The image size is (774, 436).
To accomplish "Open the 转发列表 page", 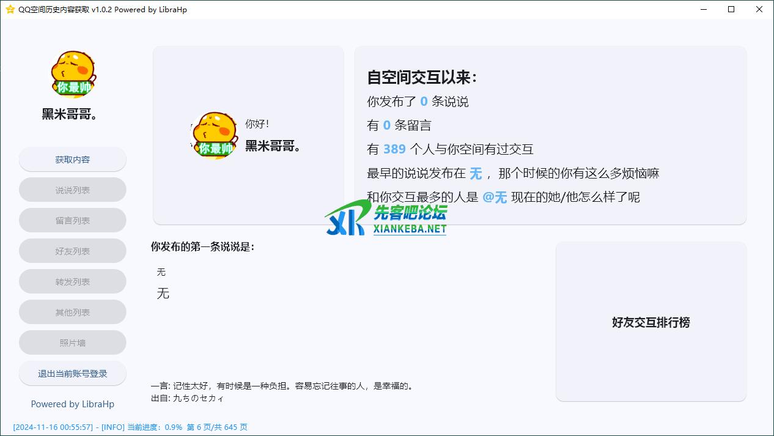I will tap(73, 282).
